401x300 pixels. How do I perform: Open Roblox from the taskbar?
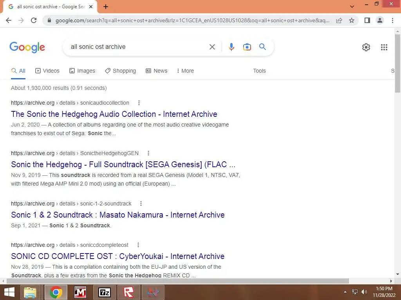tap(129, 292)
